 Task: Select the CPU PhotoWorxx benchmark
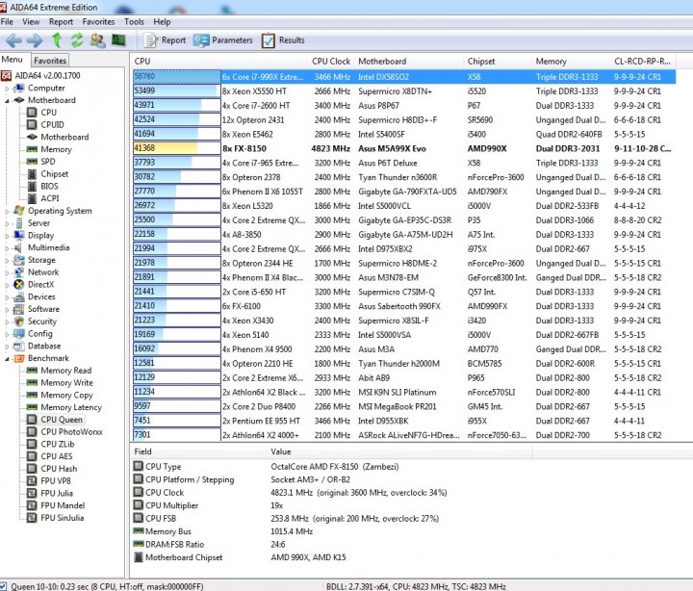[71, 432]
